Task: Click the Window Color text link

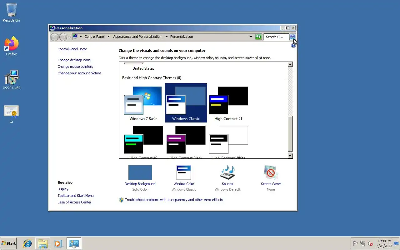Action: tap(184, 184)
